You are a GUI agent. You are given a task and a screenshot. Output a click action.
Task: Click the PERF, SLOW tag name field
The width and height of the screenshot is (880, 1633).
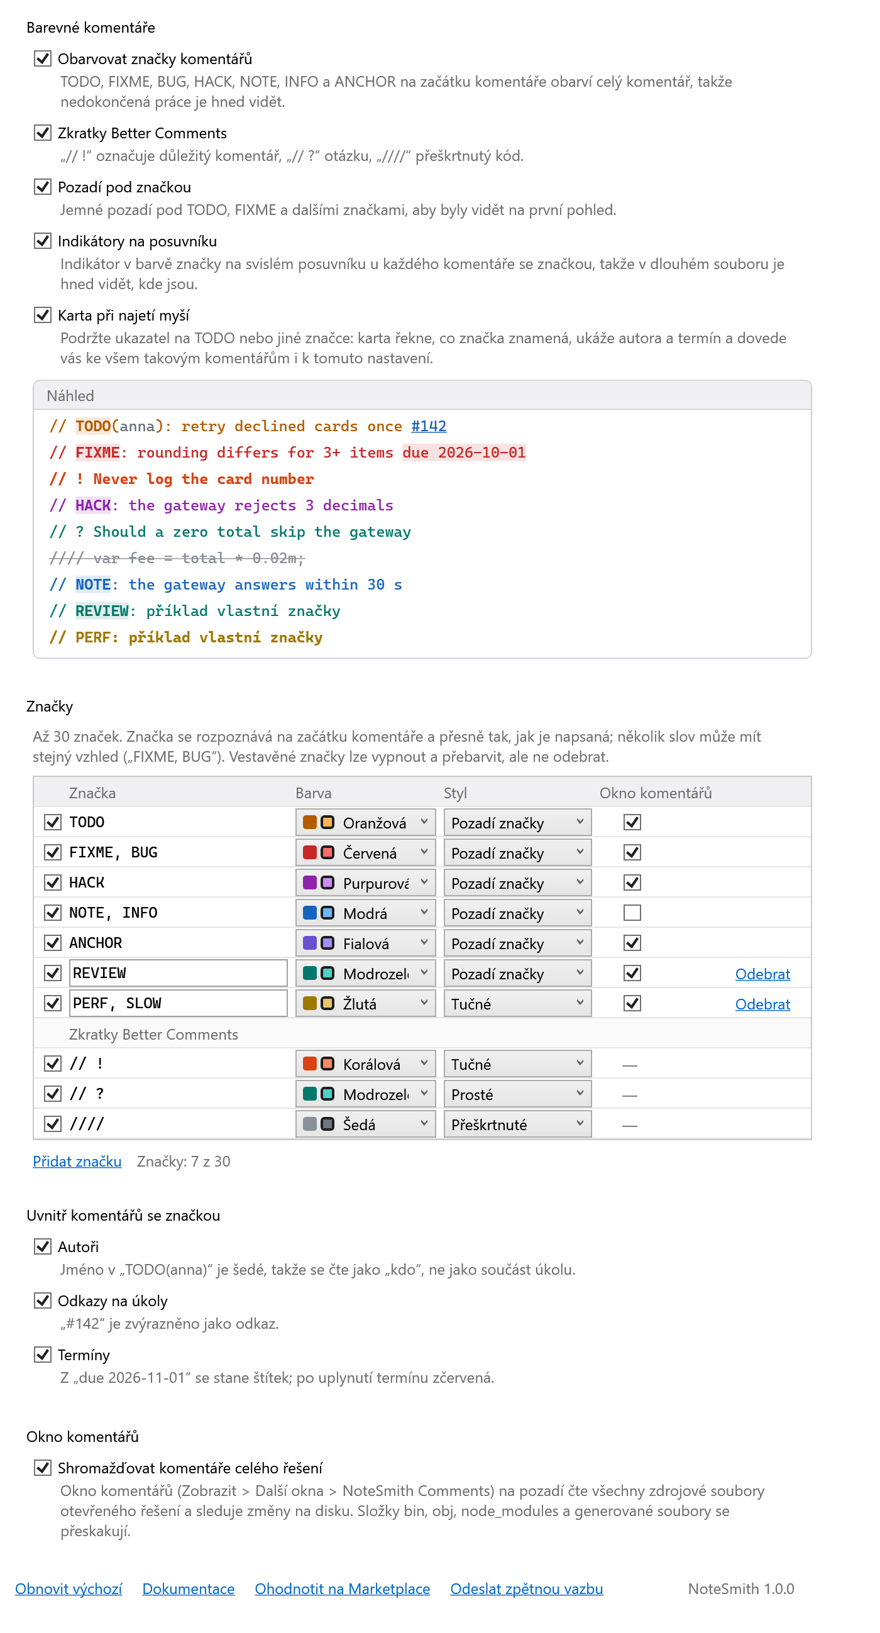[x=178, y=1004]
